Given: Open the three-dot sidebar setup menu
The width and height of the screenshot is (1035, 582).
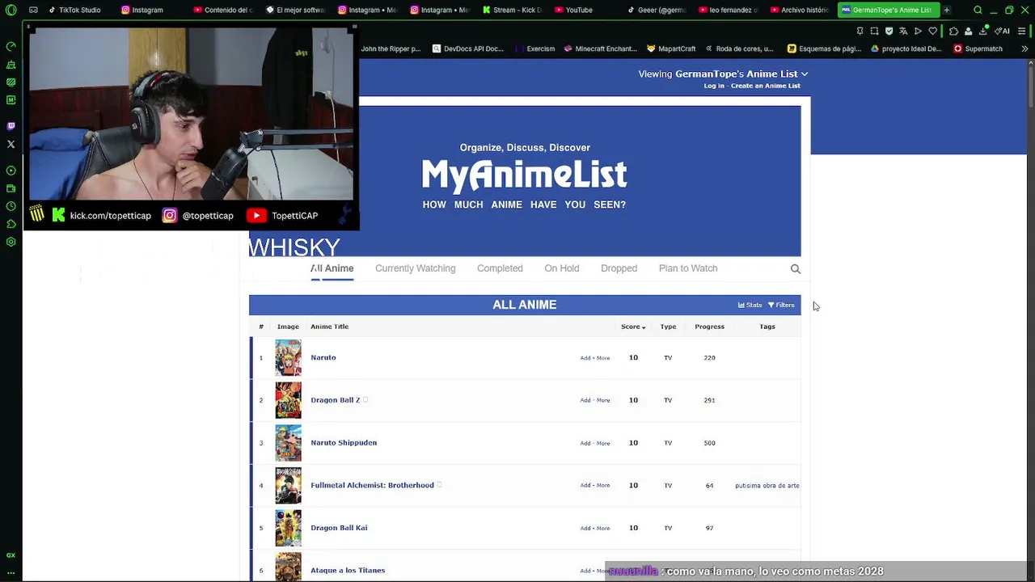Looking at the screenshot, I should tap(11, 571).
